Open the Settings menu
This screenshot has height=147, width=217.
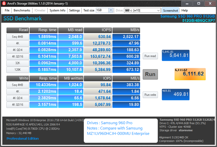pyautogui.click(x=75, y=10)
